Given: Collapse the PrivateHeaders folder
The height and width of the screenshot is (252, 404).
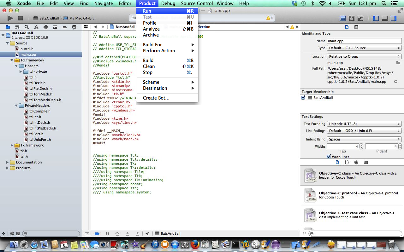Looking at the screenshot, I should [16, 106].
